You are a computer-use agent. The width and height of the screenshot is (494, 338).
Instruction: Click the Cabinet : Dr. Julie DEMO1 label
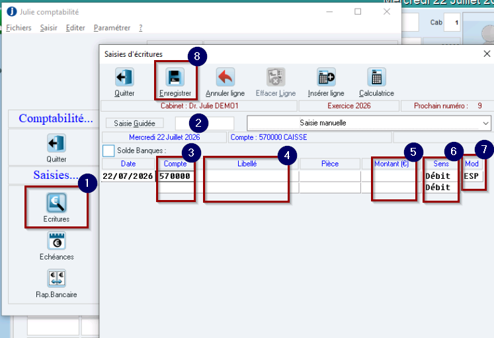point(200,106)
